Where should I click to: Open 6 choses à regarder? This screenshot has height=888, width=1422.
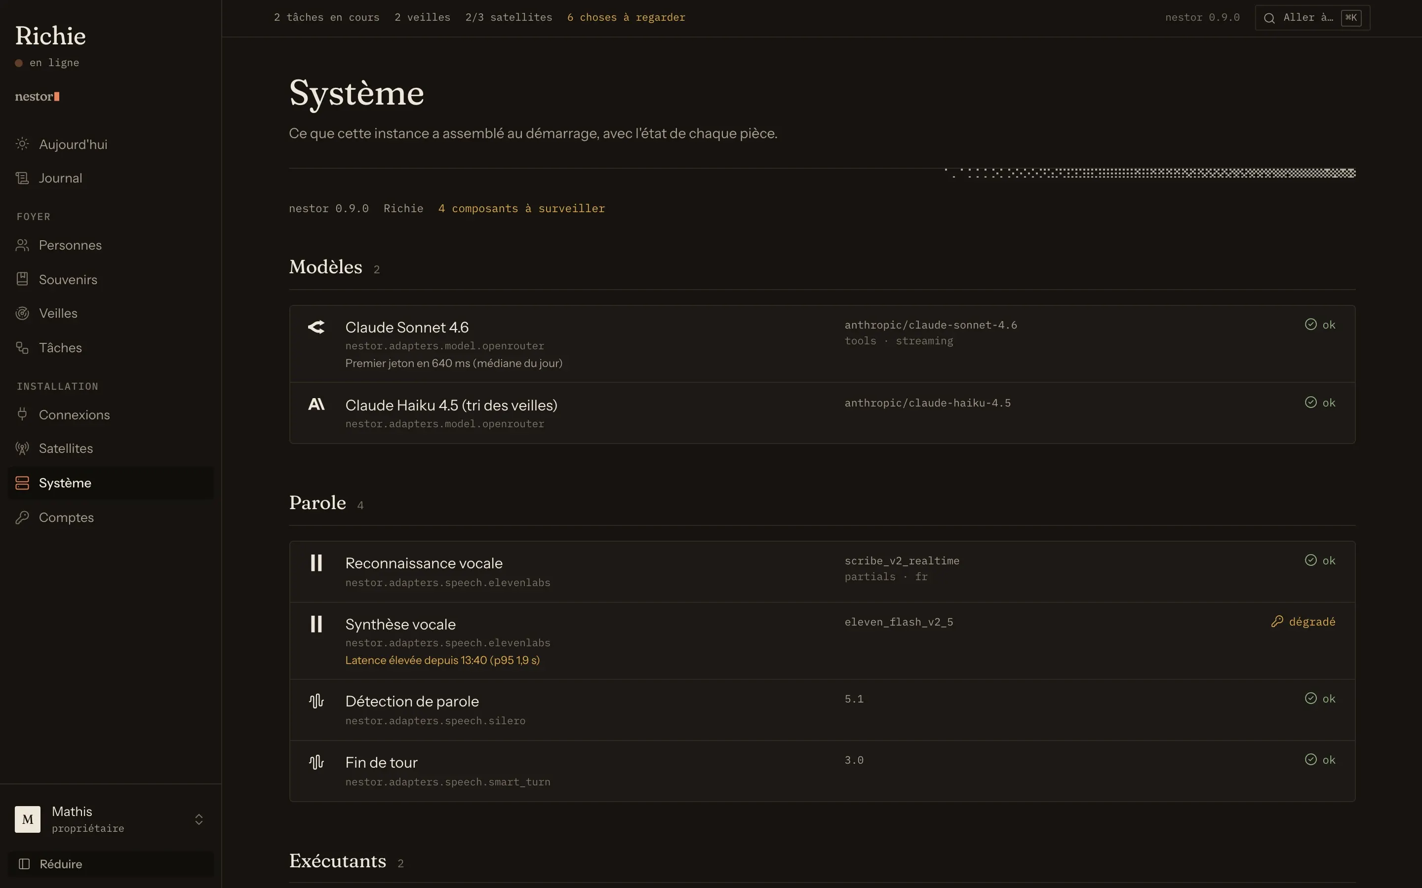[627, 18]
